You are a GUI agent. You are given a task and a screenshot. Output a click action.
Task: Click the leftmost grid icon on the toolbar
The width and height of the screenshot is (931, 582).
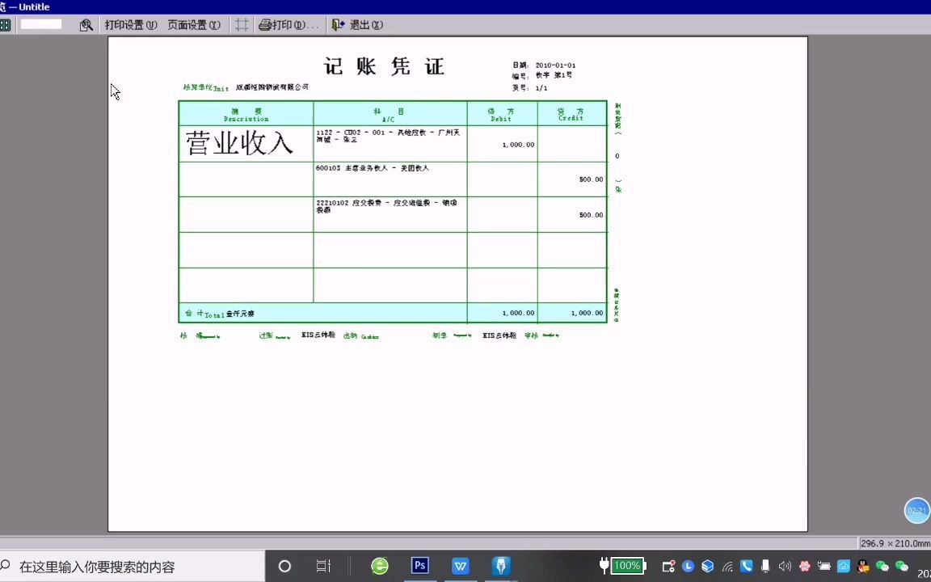click(6, 25)
